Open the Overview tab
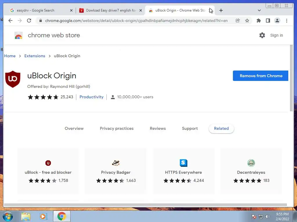This screenshot has height=222, width=297. (74, 128)
